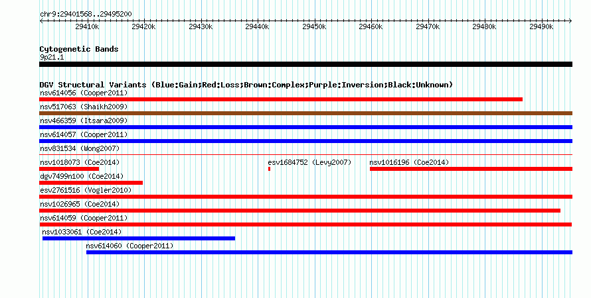The image size is (591, 298).
Task: Click the ruler's right arrow end
Action: tap(570, 21)
